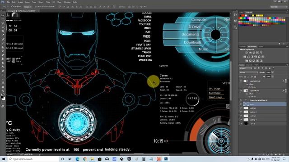Image resolution: width=289 pixels, height=162 pixels.
Task: Filter layers by type layers icon
Action: [x=262, y=68]
